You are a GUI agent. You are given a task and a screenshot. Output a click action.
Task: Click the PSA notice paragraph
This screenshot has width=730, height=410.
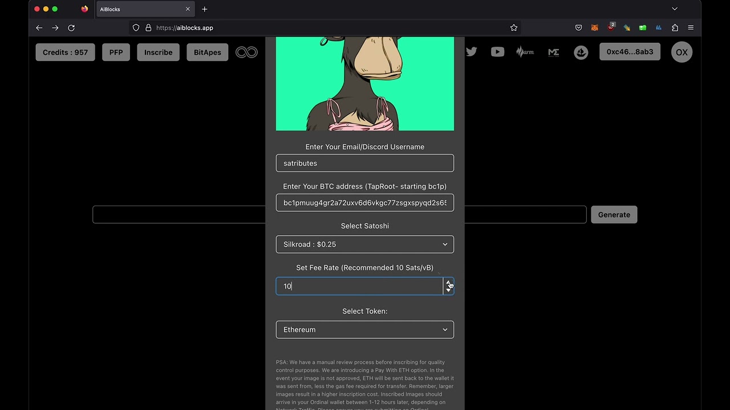365,386
